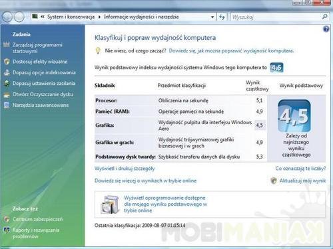Viewport: 333px width, 249px height.
Task: Open Narzędzia zaawansowane in the sidebar
Action: point(41,105)
